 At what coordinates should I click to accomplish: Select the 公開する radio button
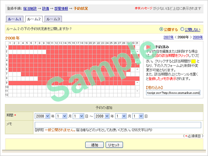coord(161,29)
